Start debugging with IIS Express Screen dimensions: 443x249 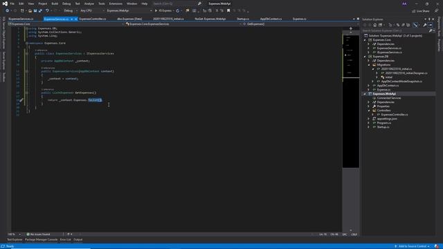(163, 11)
